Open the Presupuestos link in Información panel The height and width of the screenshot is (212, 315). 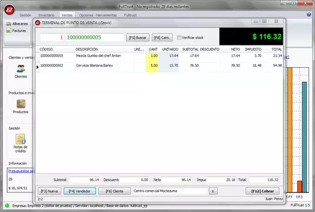(21, 171)
